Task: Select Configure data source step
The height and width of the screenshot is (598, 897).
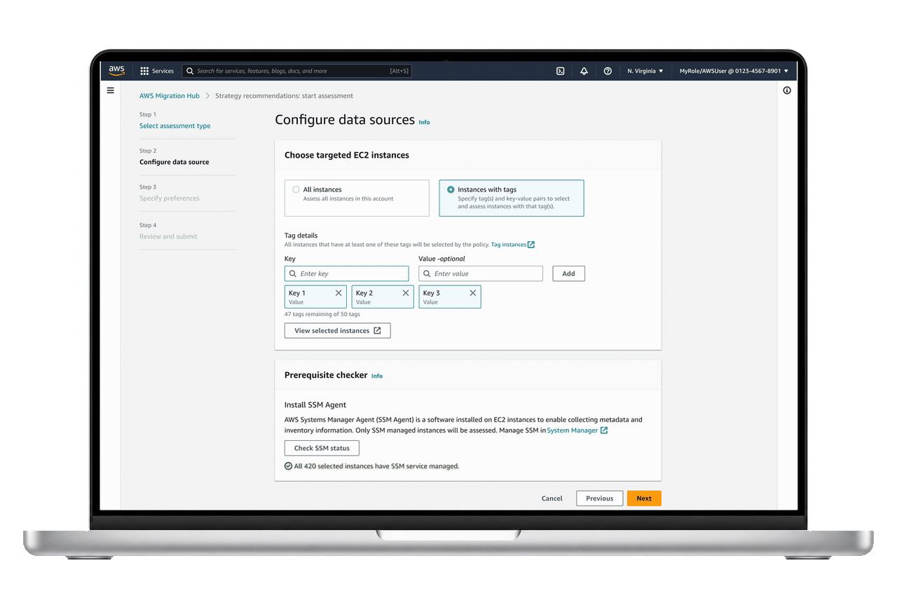Action: (x=174, y=162)
